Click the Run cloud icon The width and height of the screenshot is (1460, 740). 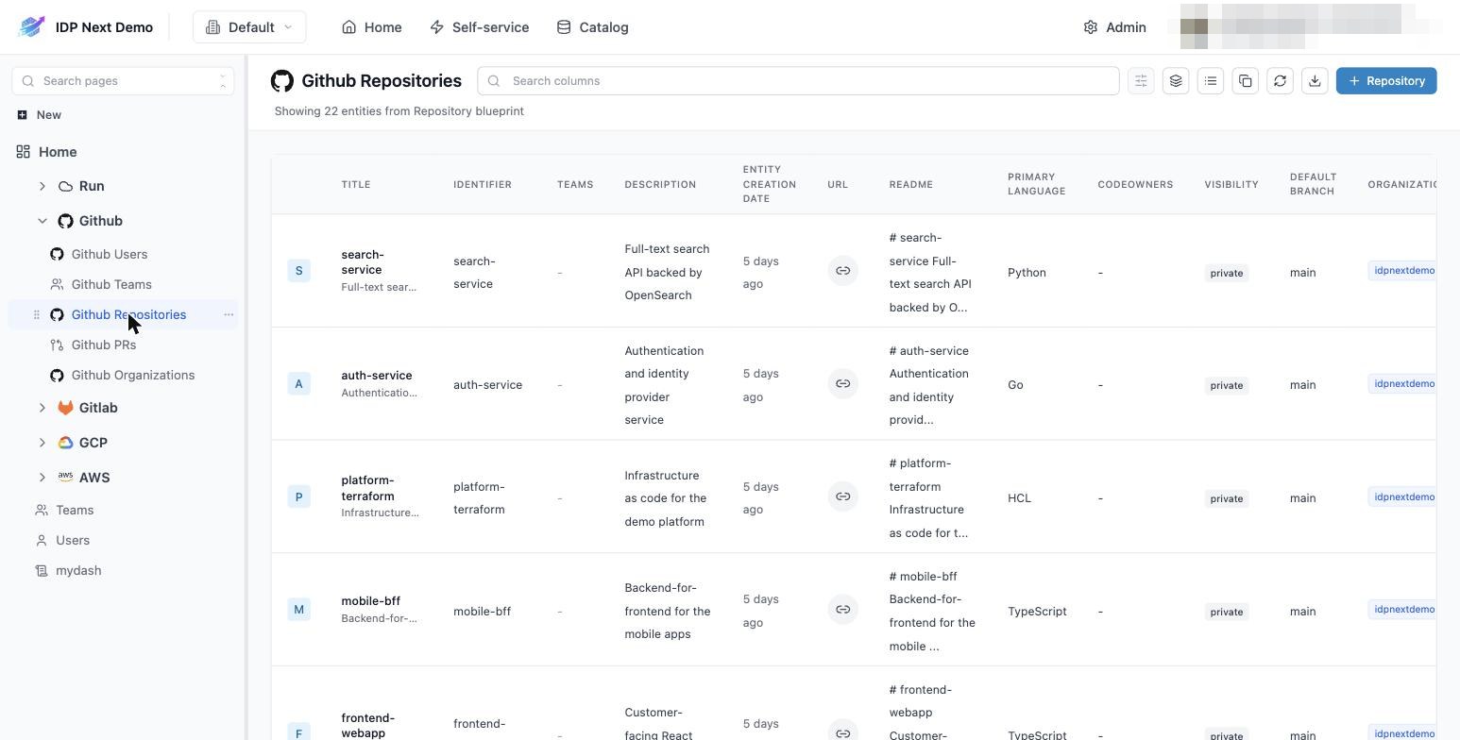pos(65,187)
